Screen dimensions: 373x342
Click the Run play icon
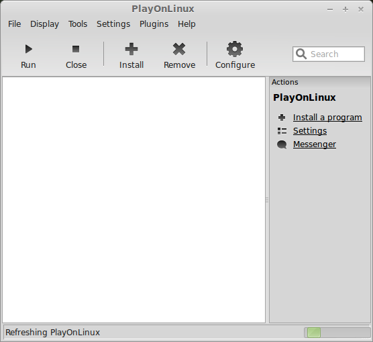tap(29, 49)
